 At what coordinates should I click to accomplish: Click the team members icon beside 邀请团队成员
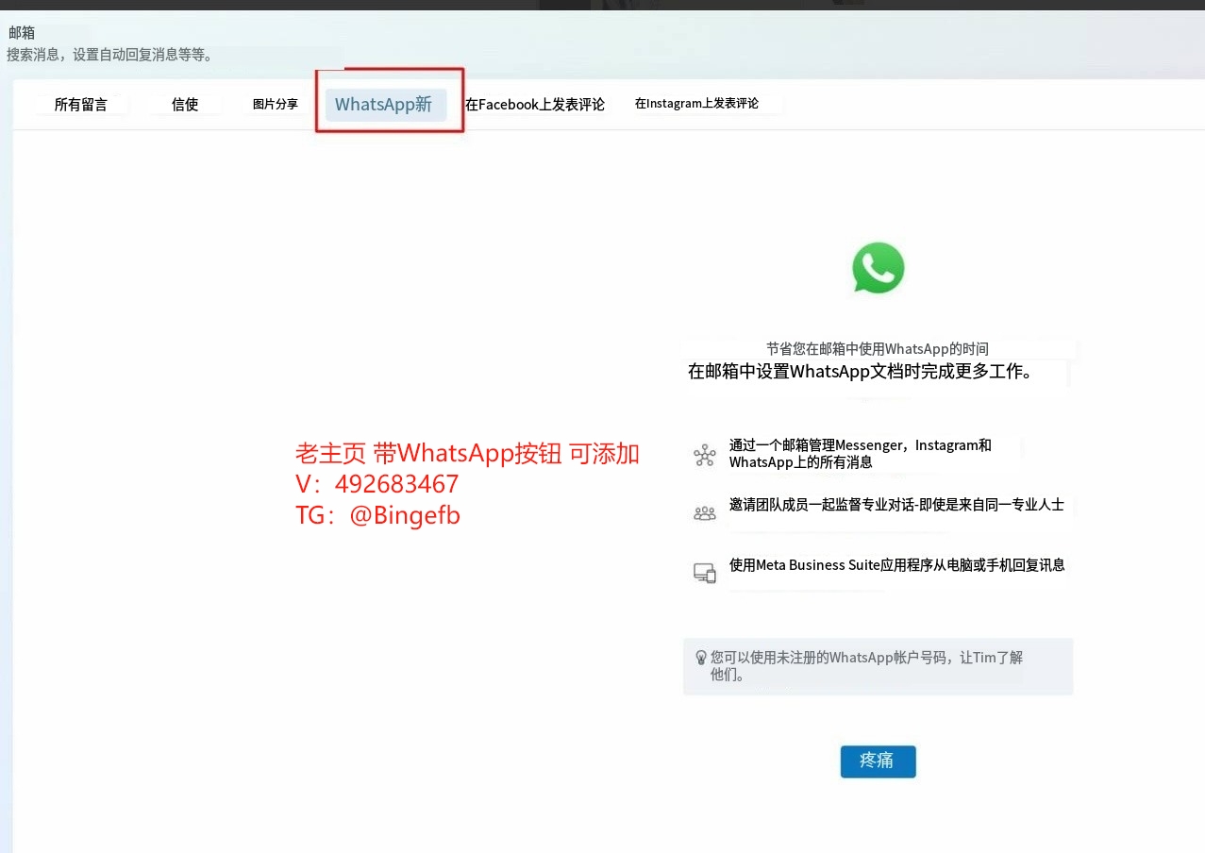[x=704, y=512]
